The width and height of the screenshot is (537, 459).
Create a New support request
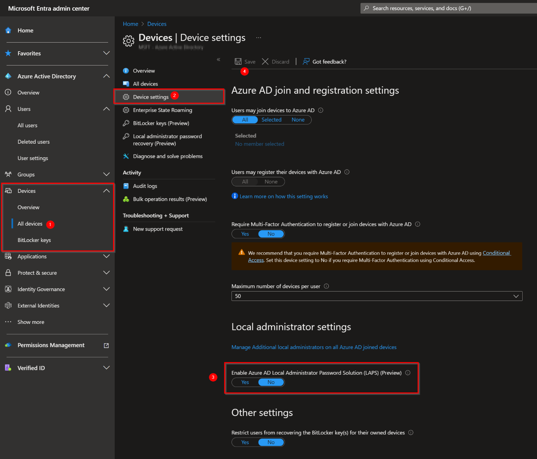(157, 229)
